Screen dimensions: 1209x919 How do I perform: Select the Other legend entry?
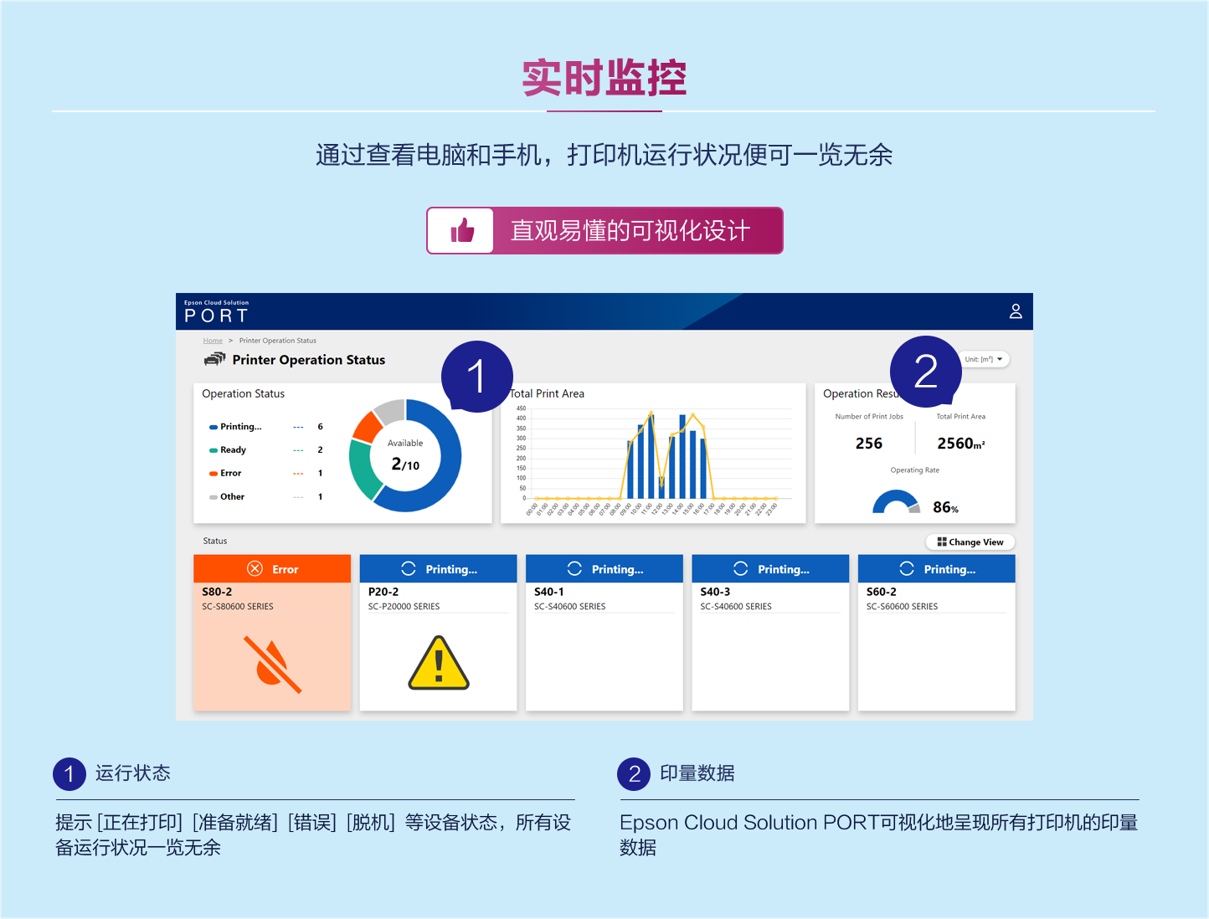tap(266, 497)
